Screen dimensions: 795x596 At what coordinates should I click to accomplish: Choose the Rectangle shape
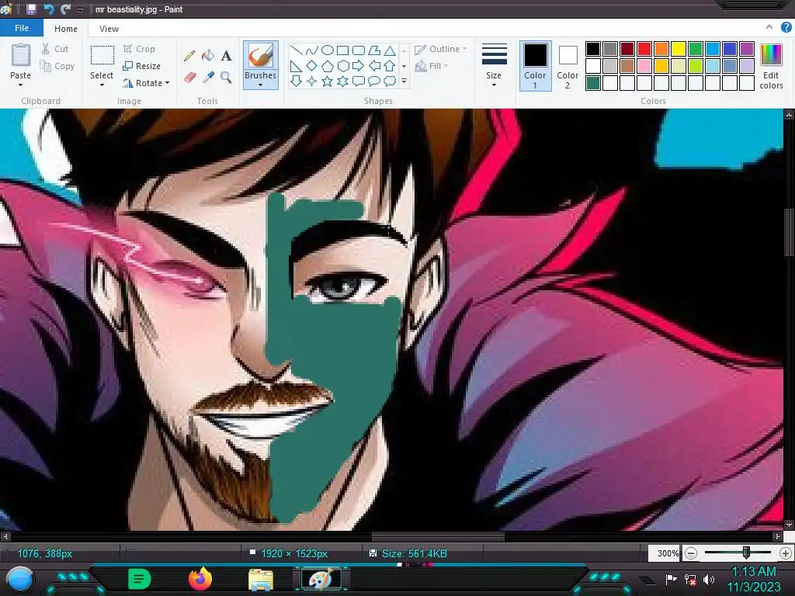342,50
